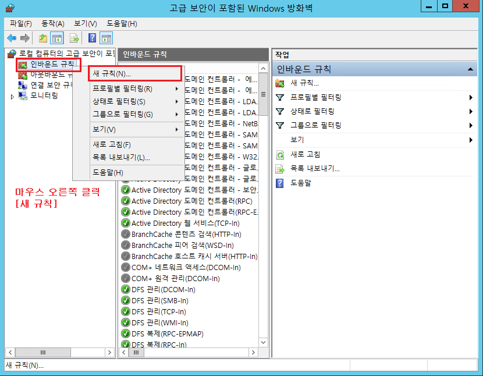This screenshot has width=483, height=376.
Task: Click 새로 고침 link in action pane
Action: click(x=306, y=154)
